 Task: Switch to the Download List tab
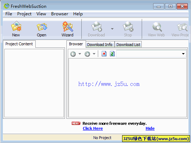point(128,45)
